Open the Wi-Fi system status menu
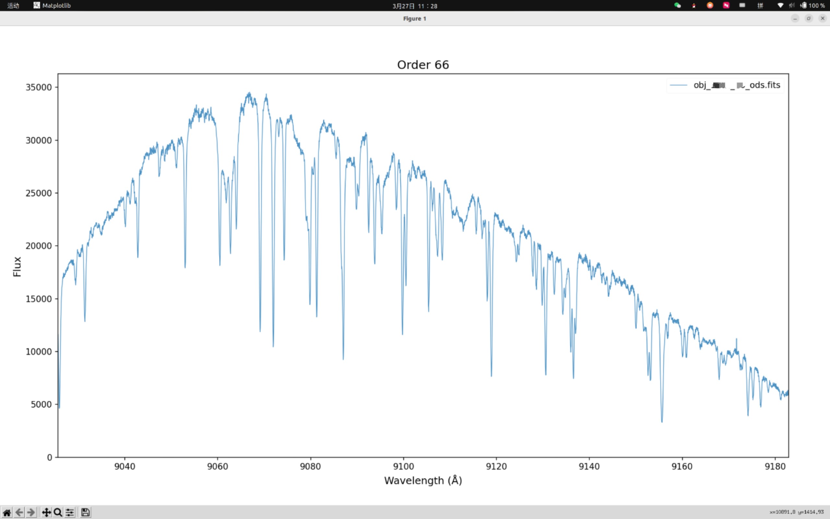Image resolution: width=830 pixels, height=519 pixels. coord(780,6)
